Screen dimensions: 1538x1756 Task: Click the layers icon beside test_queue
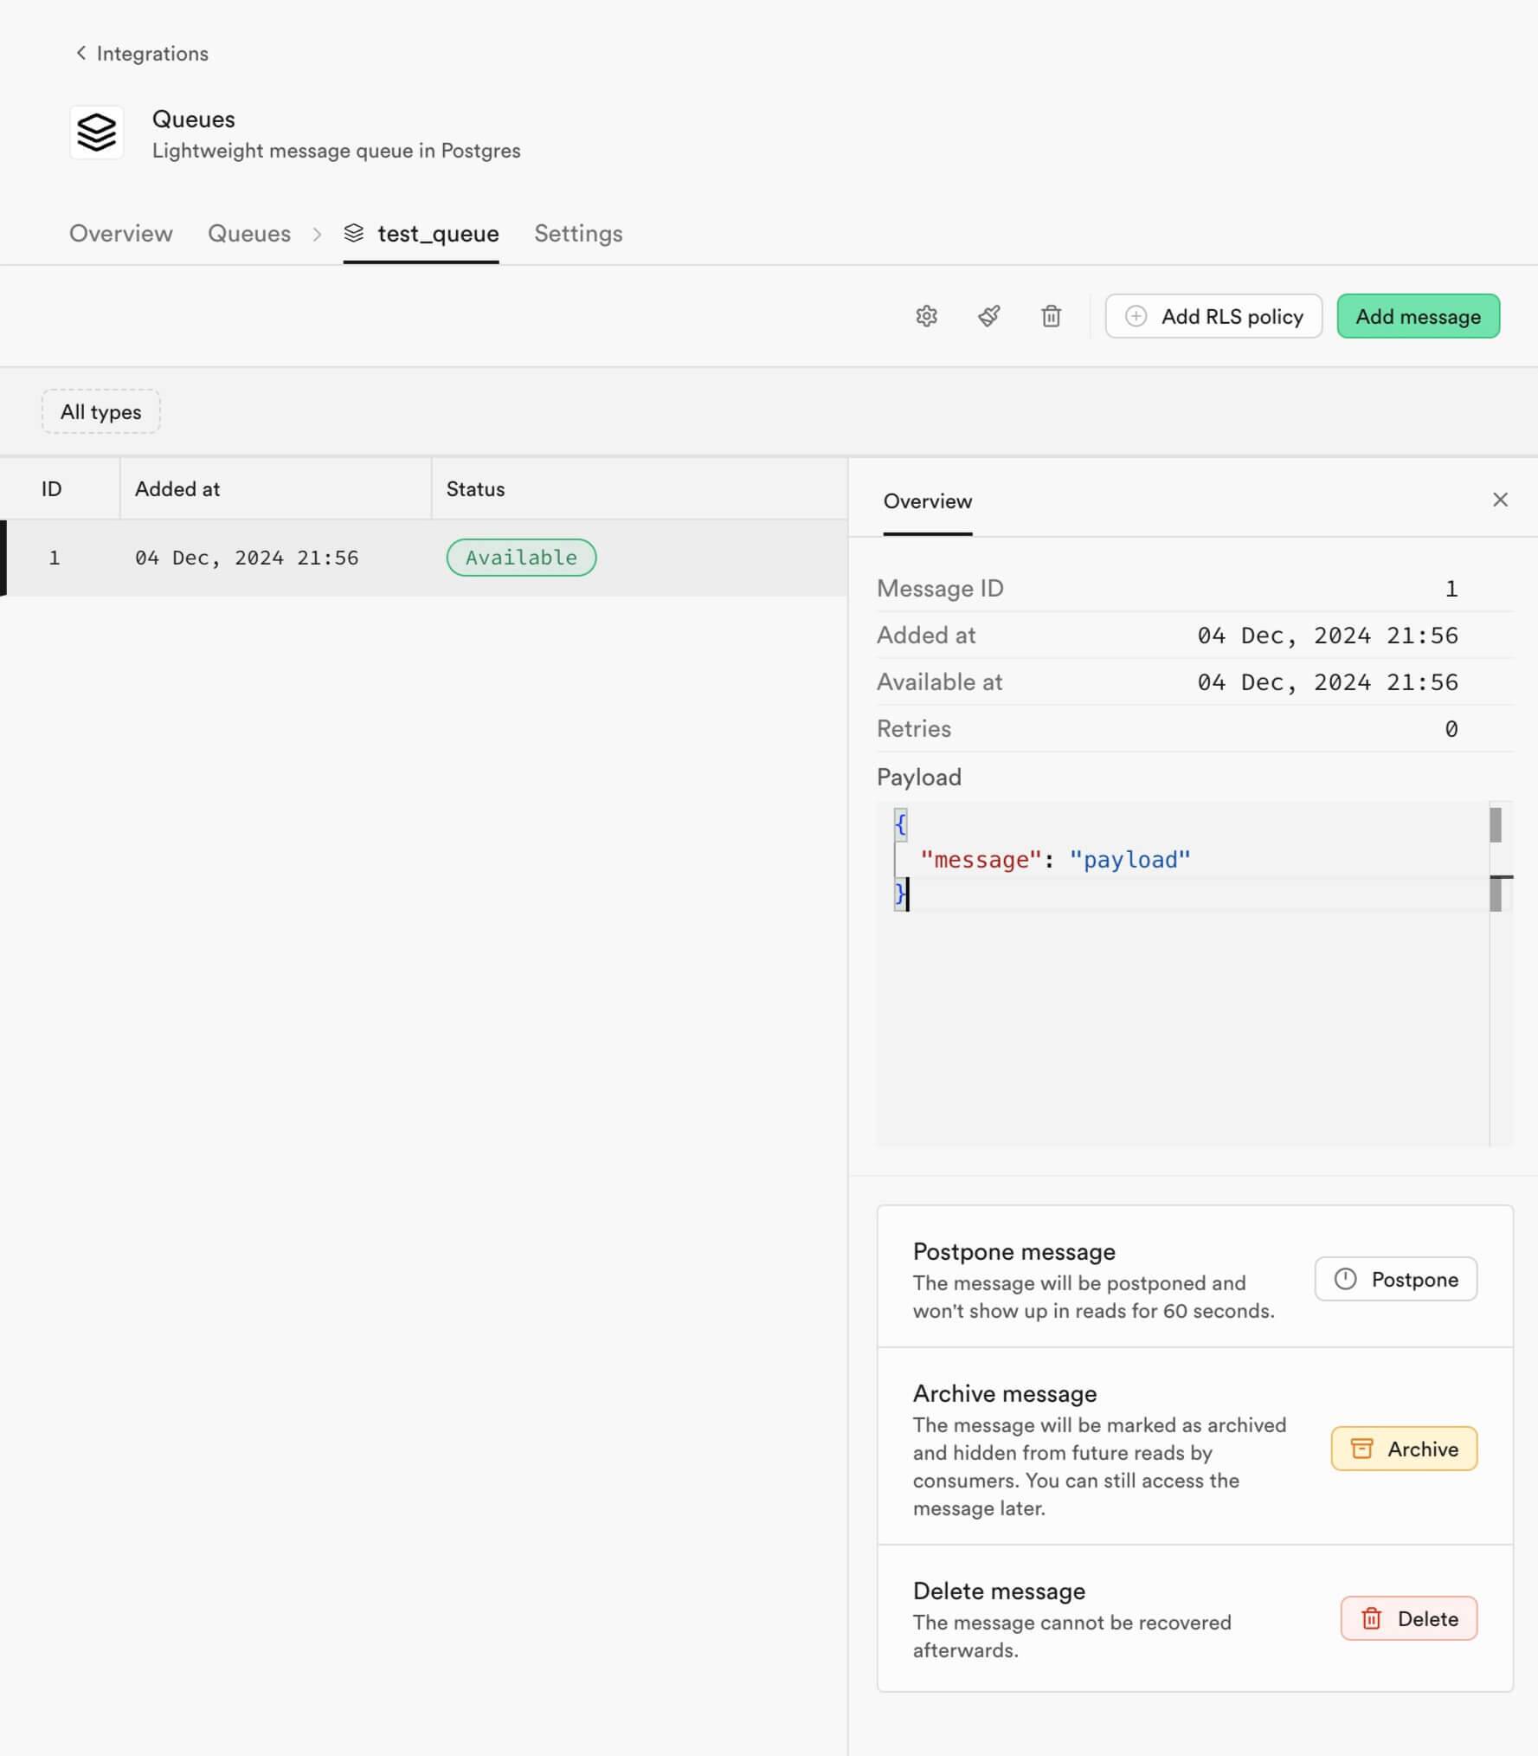353,233
